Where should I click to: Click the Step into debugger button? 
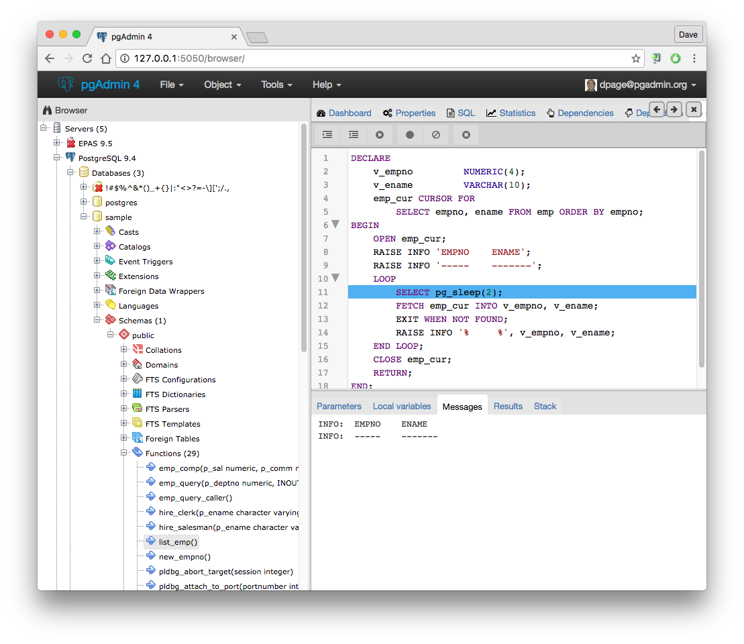(x=327, y=135)
